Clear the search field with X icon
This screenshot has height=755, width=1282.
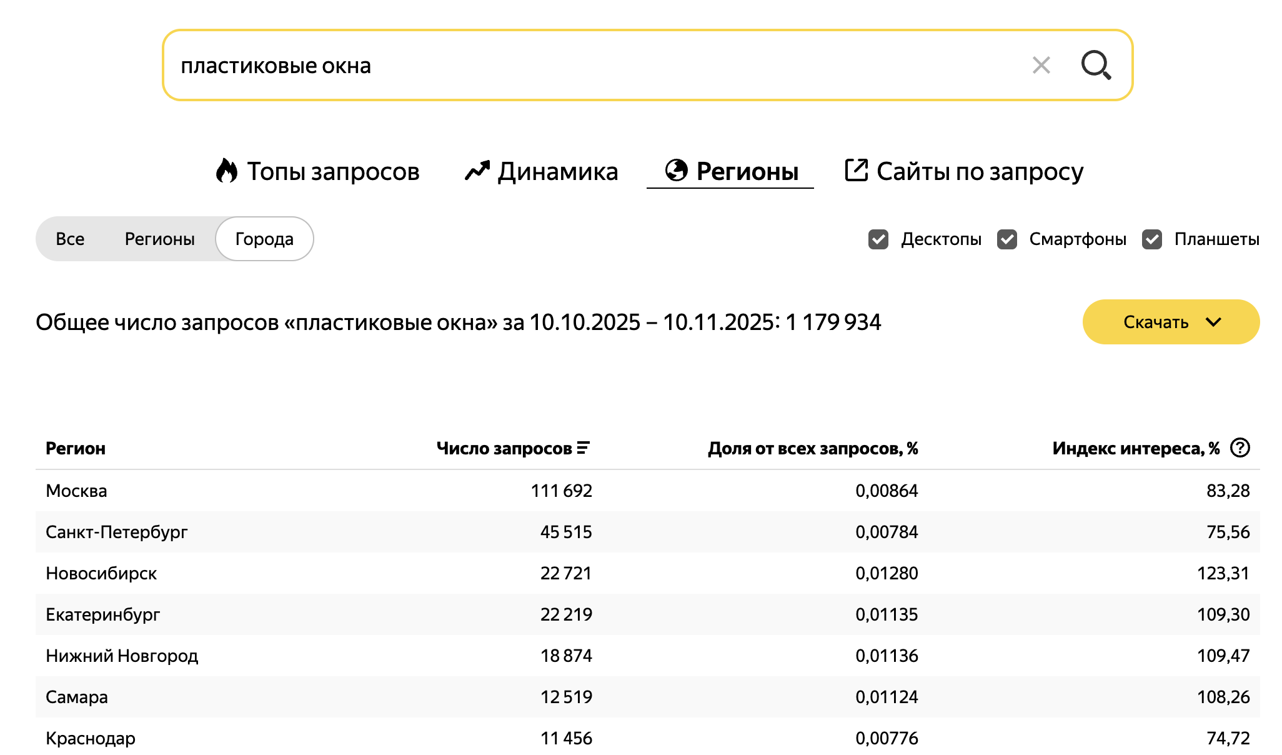pos(1041,65)
